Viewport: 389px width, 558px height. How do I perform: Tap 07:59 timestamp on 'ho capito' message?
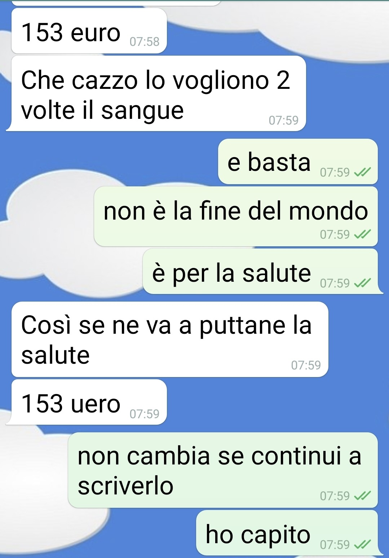pos(335,545)
